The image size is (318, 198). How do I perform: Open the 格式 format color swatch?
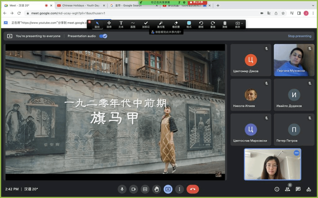pyautogui.click(x=189, y=24)
